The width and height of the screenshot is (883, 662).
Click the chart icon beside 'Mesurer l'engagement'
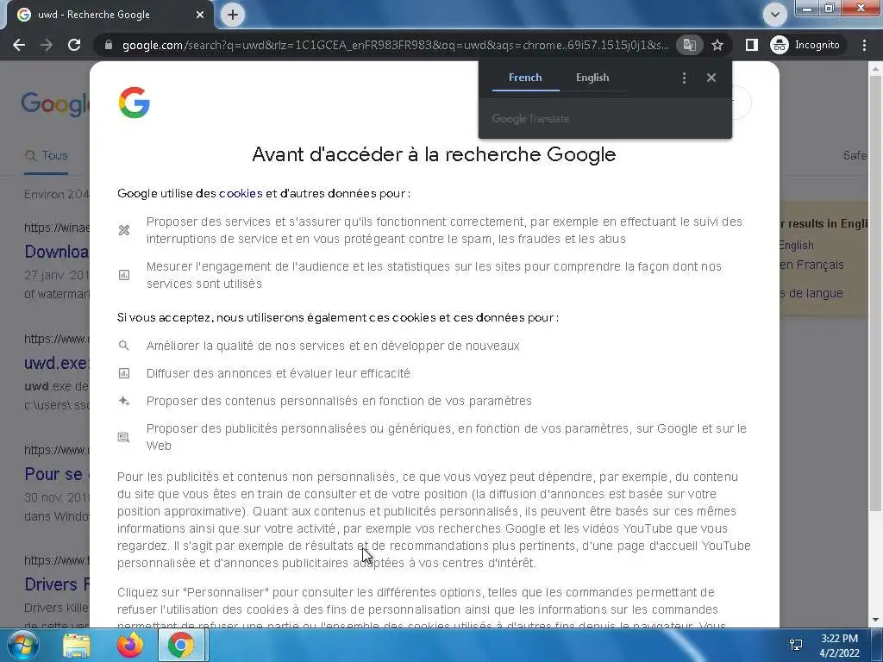(x=124, y=275)
